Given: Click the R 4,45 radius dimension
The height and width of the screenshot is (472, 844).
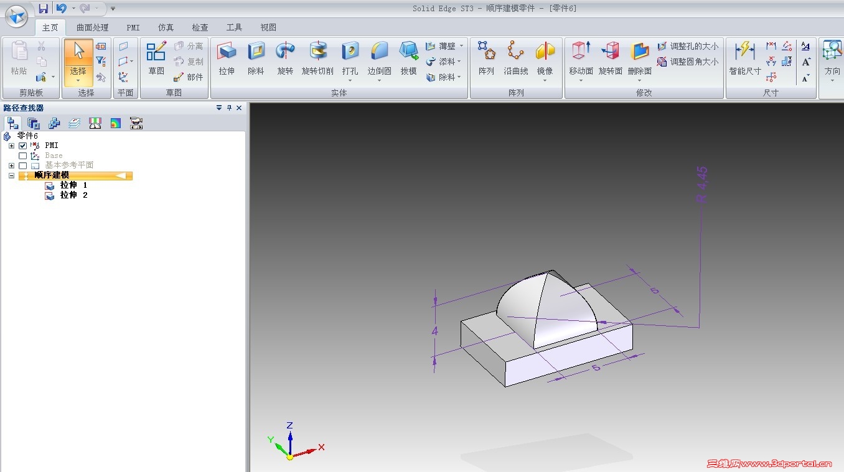Looking at the screenshot, I should tap(702, 185).
